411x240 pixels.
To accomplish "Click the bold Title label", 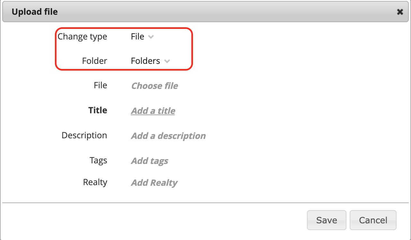I will coord(98,110).
